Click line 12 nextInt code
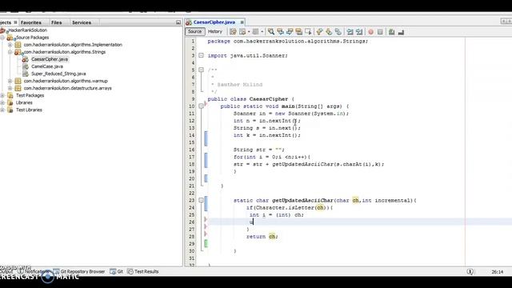This screenshot has width=512, height=288. coord(266,121)
